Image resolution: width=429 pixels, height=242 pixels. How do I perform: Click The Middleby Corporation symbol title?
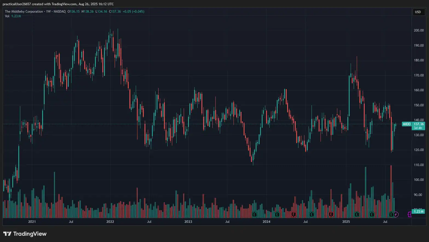tap(24, 12)
